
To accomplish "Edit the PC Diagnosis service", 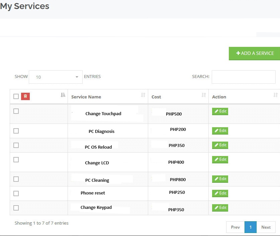I will point(220,131).
